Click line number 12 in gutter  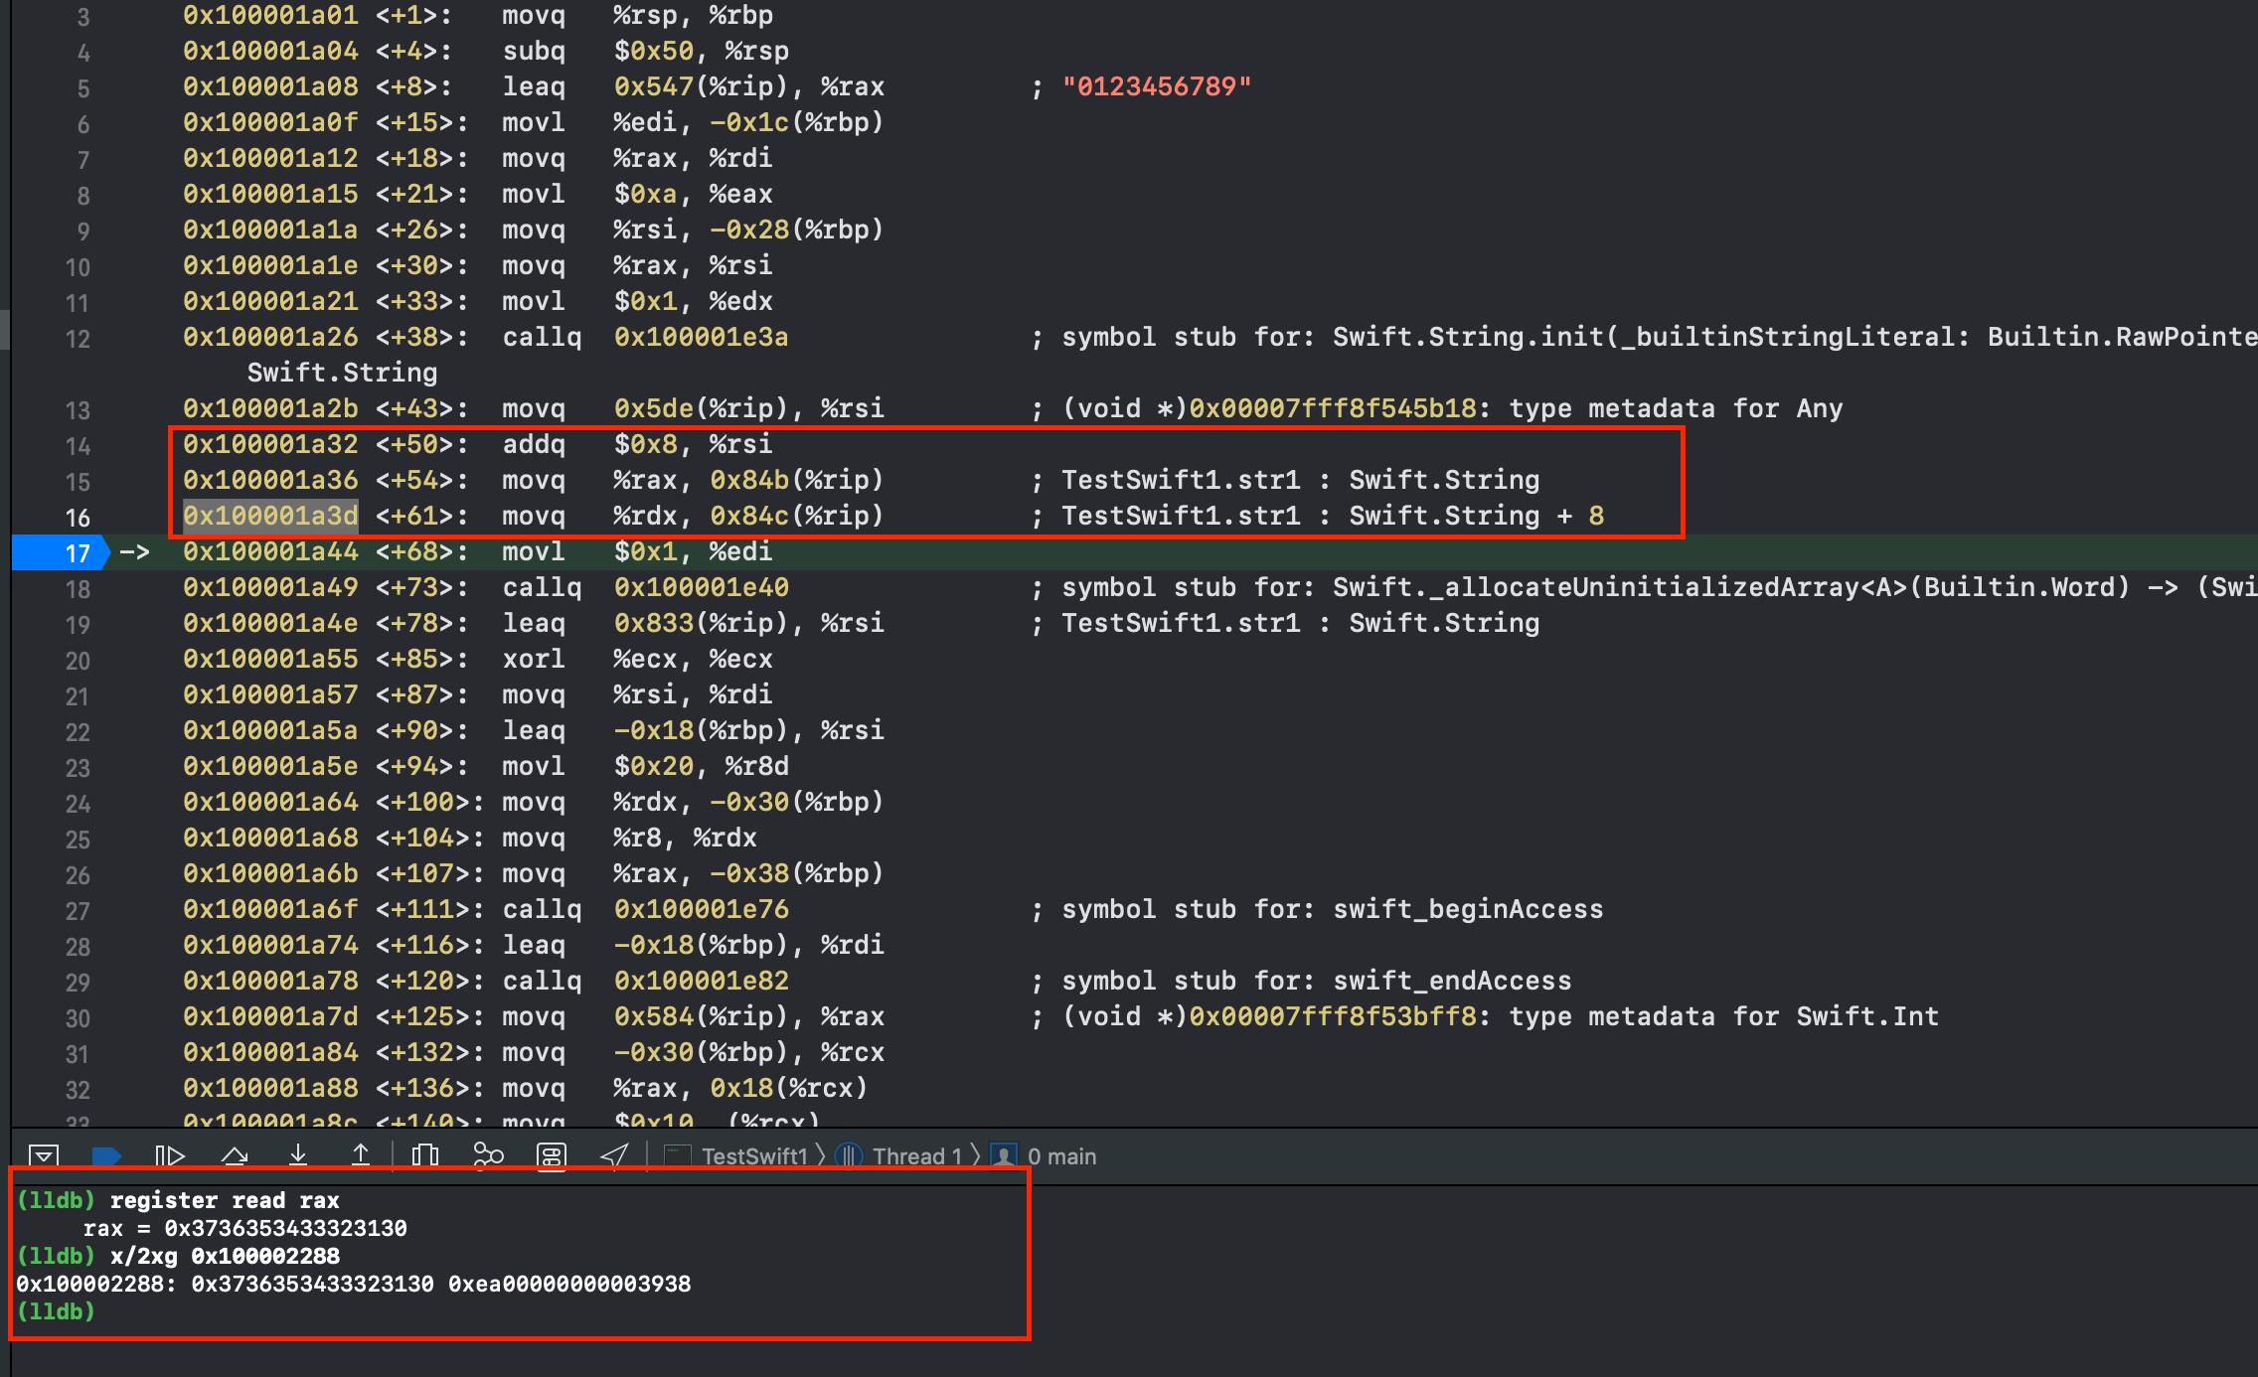point(78,339)
